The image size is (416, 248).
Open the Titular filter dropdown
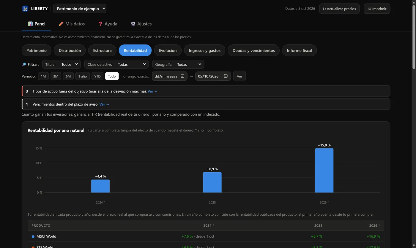(62, 64)
